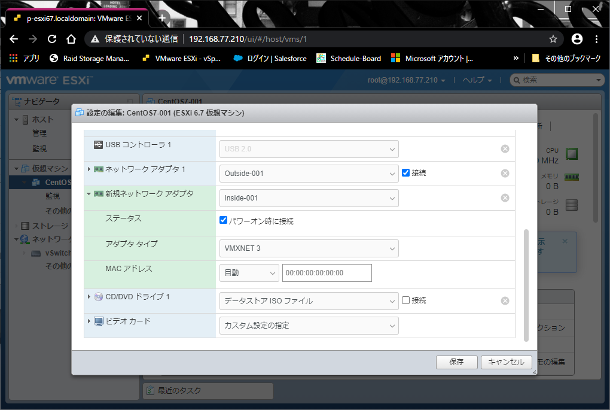Open a new browser tab
610x410 pixels.
pyautogui.click(x=162, y=18)
